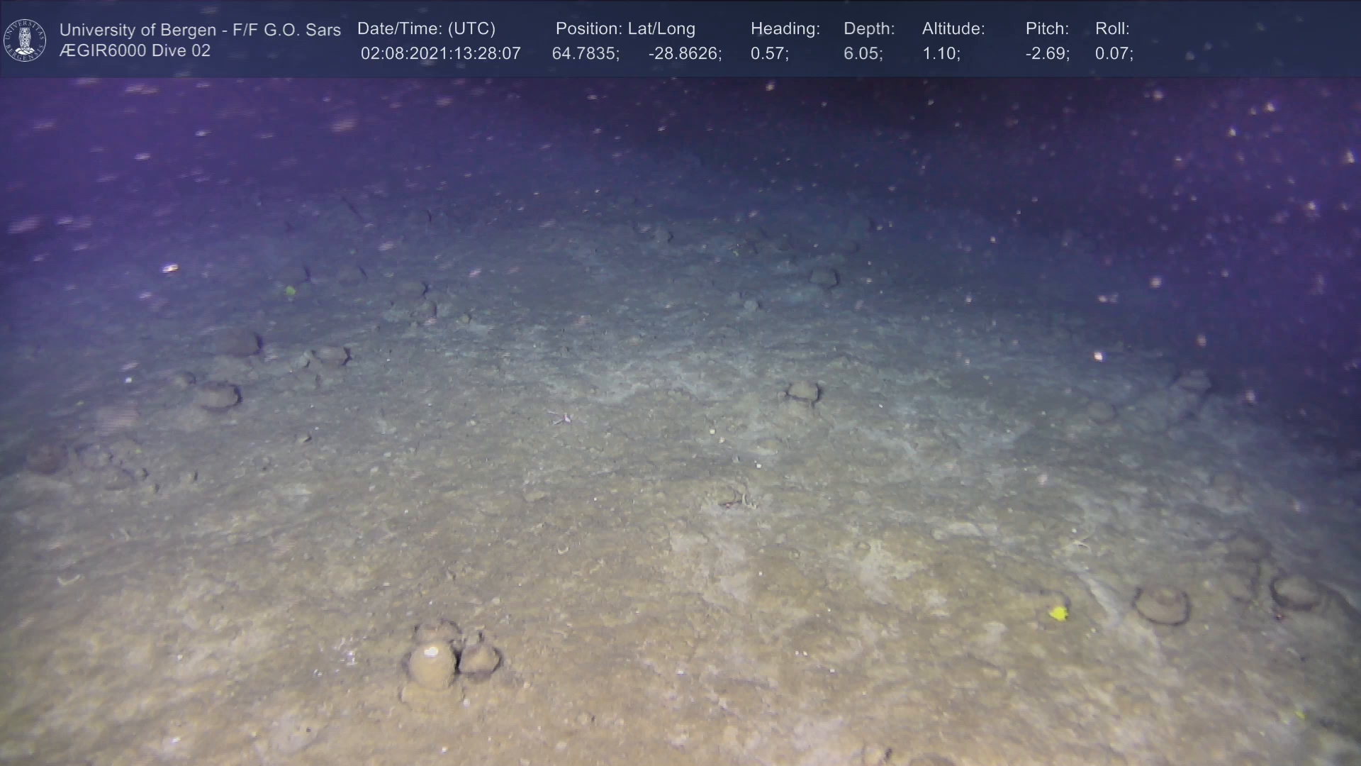Click the Depth value 6.05
The height and width of the screenshot is (766, 1361).
click(862, 54)
